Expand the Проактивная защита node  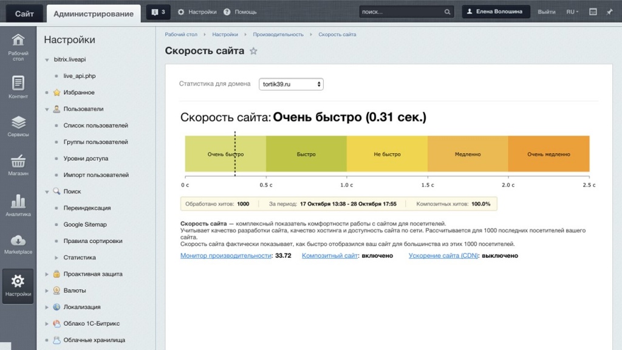(47, 274)
